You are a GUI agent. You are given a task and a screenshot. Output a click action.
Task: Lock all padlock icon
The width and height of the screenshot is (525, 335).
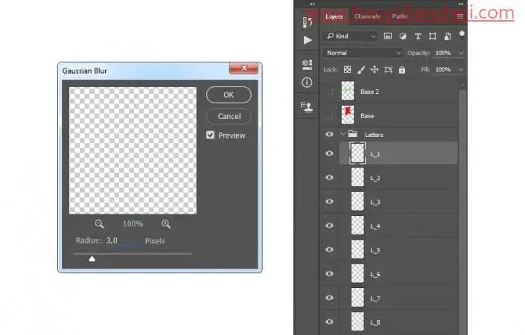point(402,70)
